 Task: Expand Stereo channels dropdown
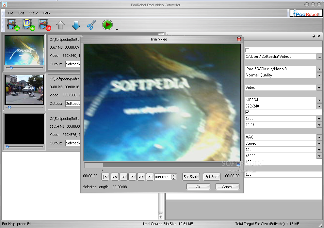pos(319,143)
